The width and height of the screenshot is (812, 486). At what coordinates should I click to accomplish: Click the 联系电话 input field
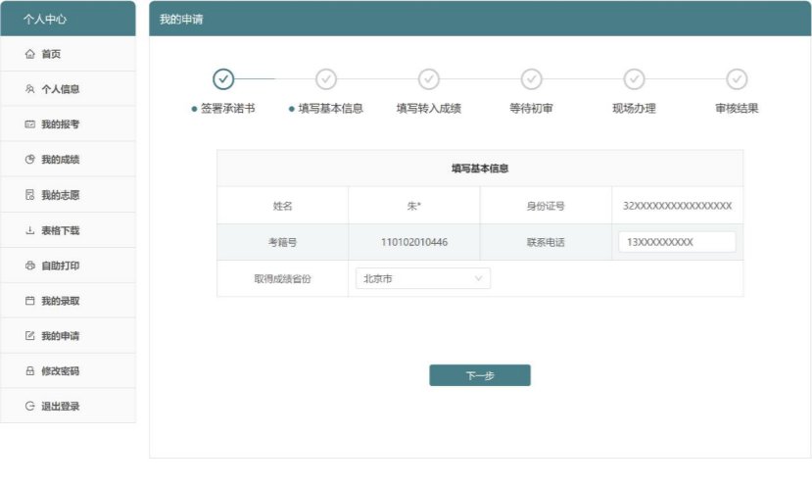click(677, 242)
